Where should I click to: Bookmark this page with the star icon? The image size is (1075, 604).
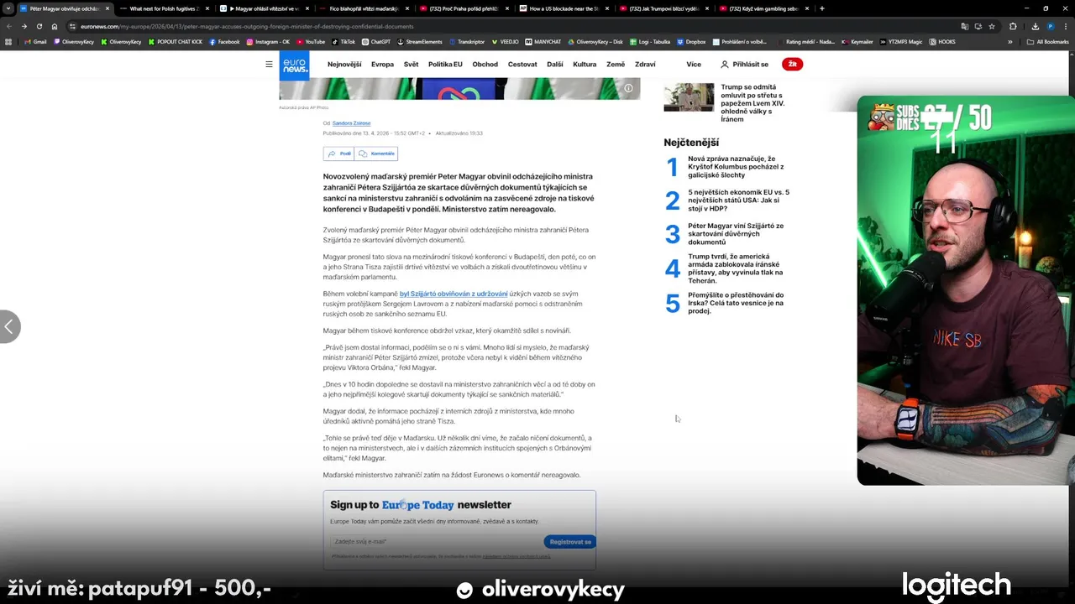[x=992, y=26]
